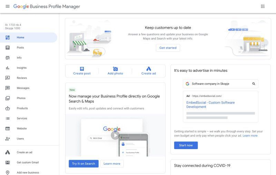Click the Add photo camera icon

[x=115, y=69]
